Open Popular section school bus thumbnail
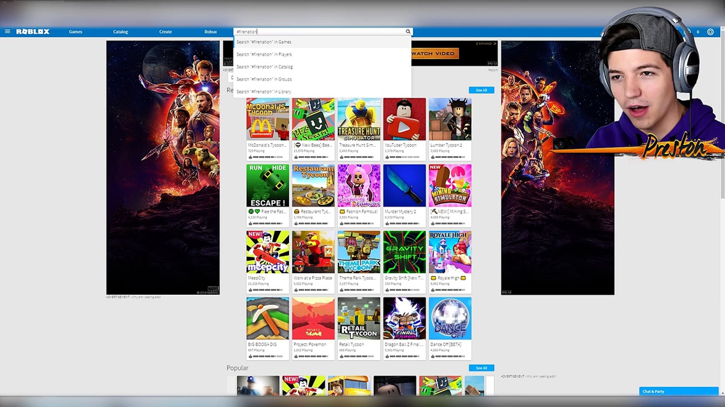The height and width of the screenshot is (407, 725). click(x=349, y=385)
